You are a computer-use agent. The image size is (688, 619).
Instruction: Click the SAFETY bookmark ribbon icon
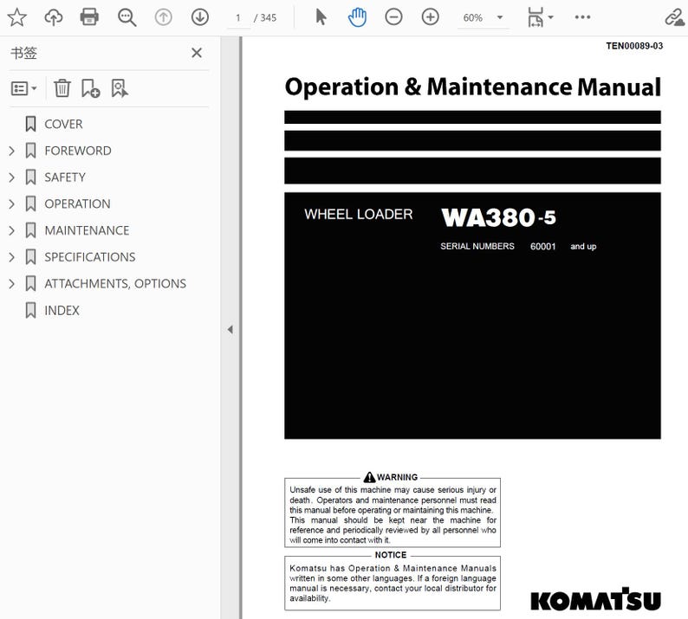pyautogui.click(x=30, y=177)
